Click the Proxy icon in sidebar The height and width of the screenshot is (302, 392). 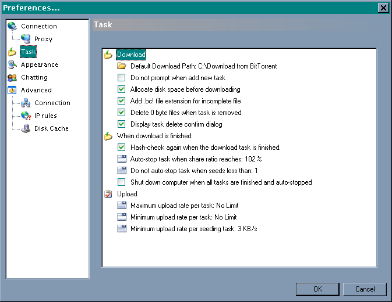[25, 39]
